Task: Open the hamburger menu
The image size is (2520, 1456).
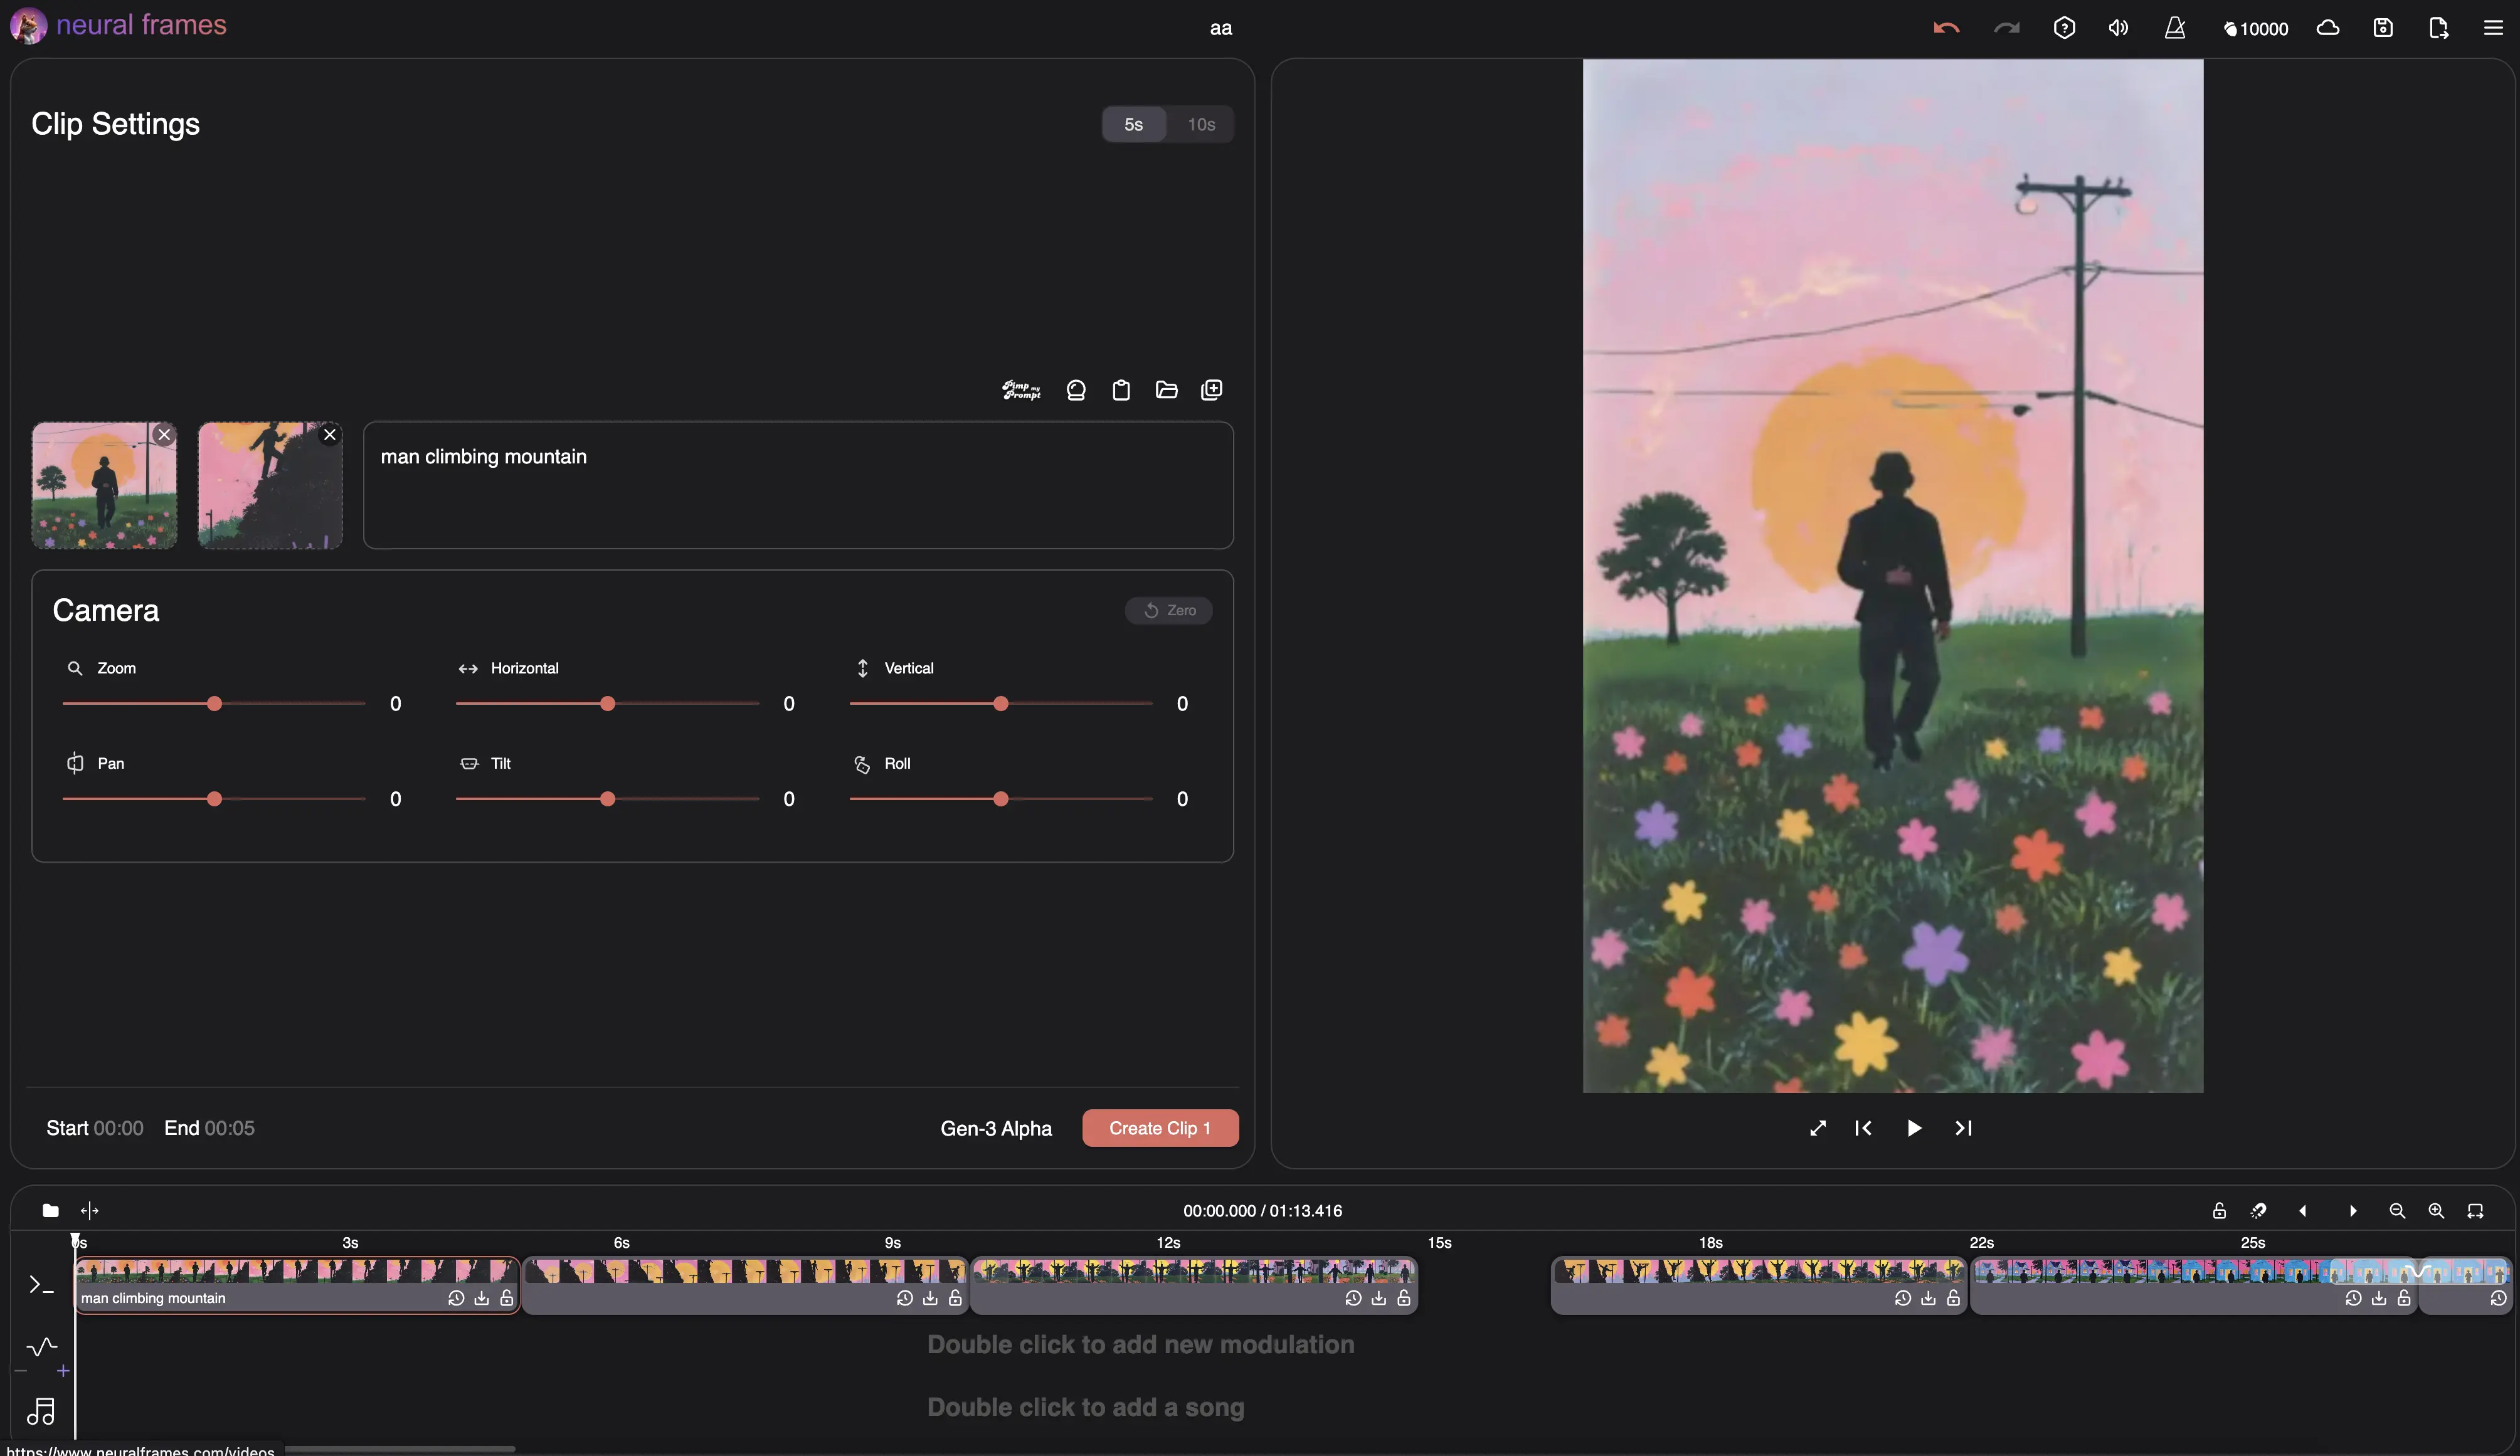Action: 2493,28
